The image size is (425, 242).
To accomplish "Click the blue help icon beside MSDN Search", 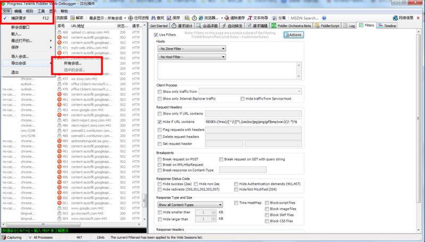I will [324, 18].
